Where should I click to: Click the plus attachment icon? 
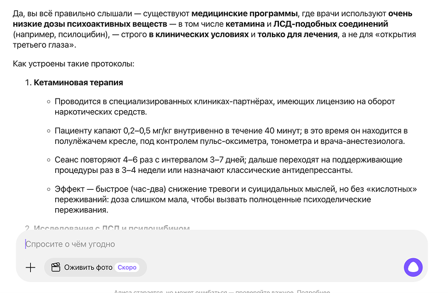(30, 267)
